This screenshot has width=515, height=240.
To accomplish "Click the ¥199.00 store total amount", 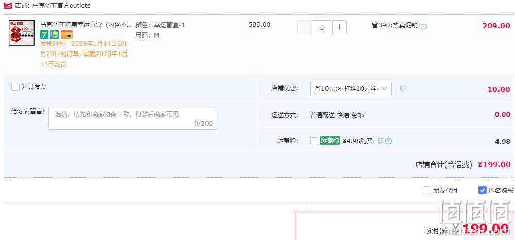I will point(494,164).
